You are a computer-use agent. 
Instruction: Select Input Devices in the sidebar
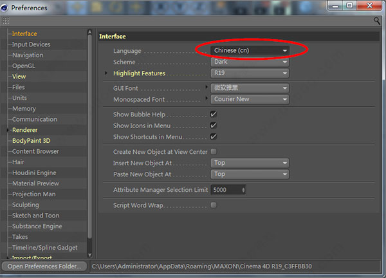pyautogui.click(x=31, y=44)
